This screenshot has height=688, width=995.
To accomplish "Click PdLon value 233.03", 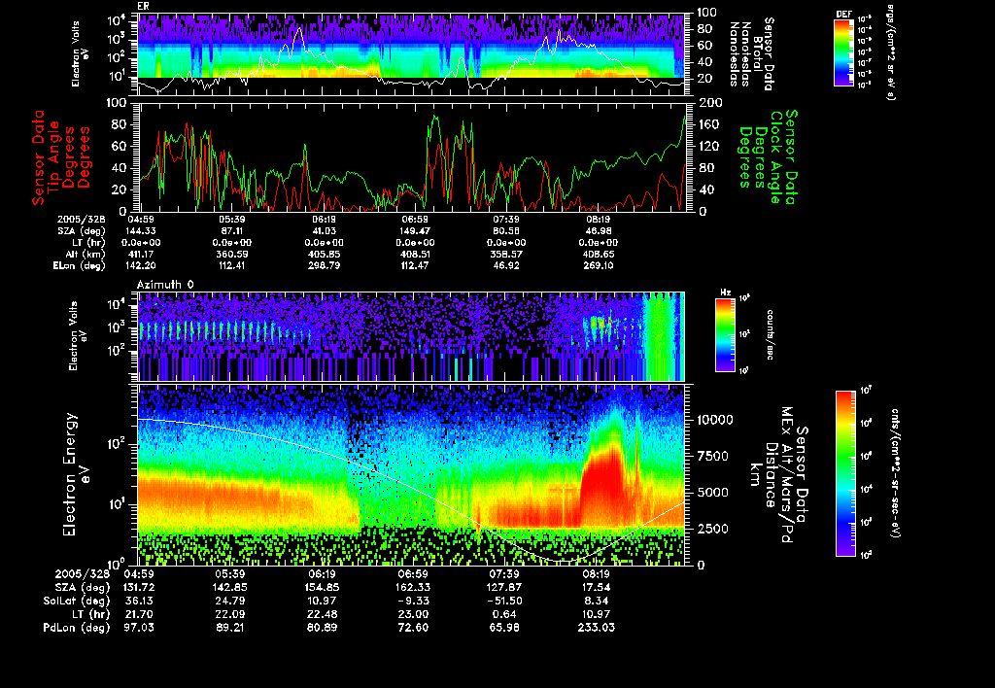I will (596, 627).
